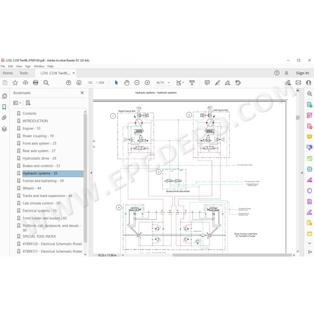Image resolution: width=314 pixels, height=314 pixels.
Task: Open the Layers panel icon
Action: [x=4, y=129]
